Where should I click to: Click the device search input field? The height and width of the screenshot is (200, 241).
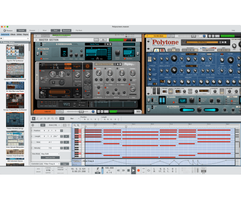(15, 38)
